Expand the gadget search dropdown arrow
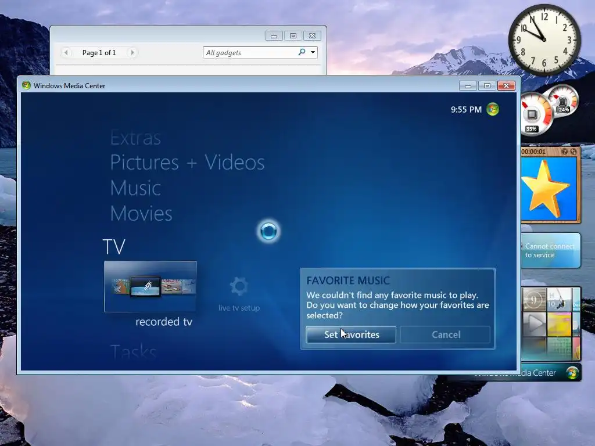 click(x=313, y=52)
